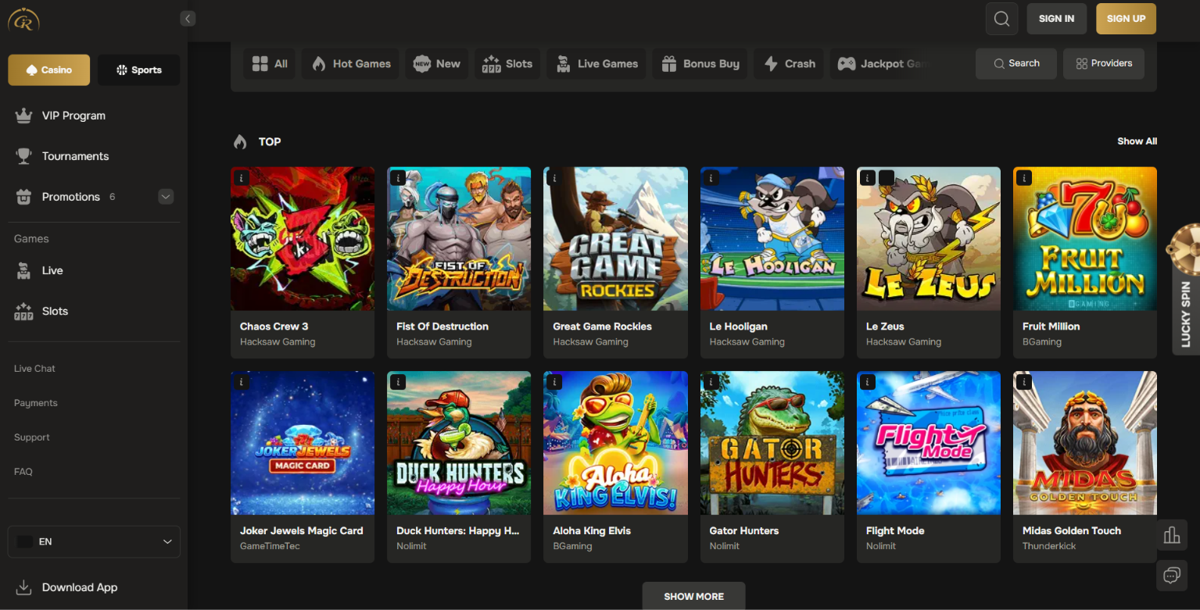This screenshot has height=610, width=1200.
Task: Open the EN language dropdown
Action: click(94, 541)
